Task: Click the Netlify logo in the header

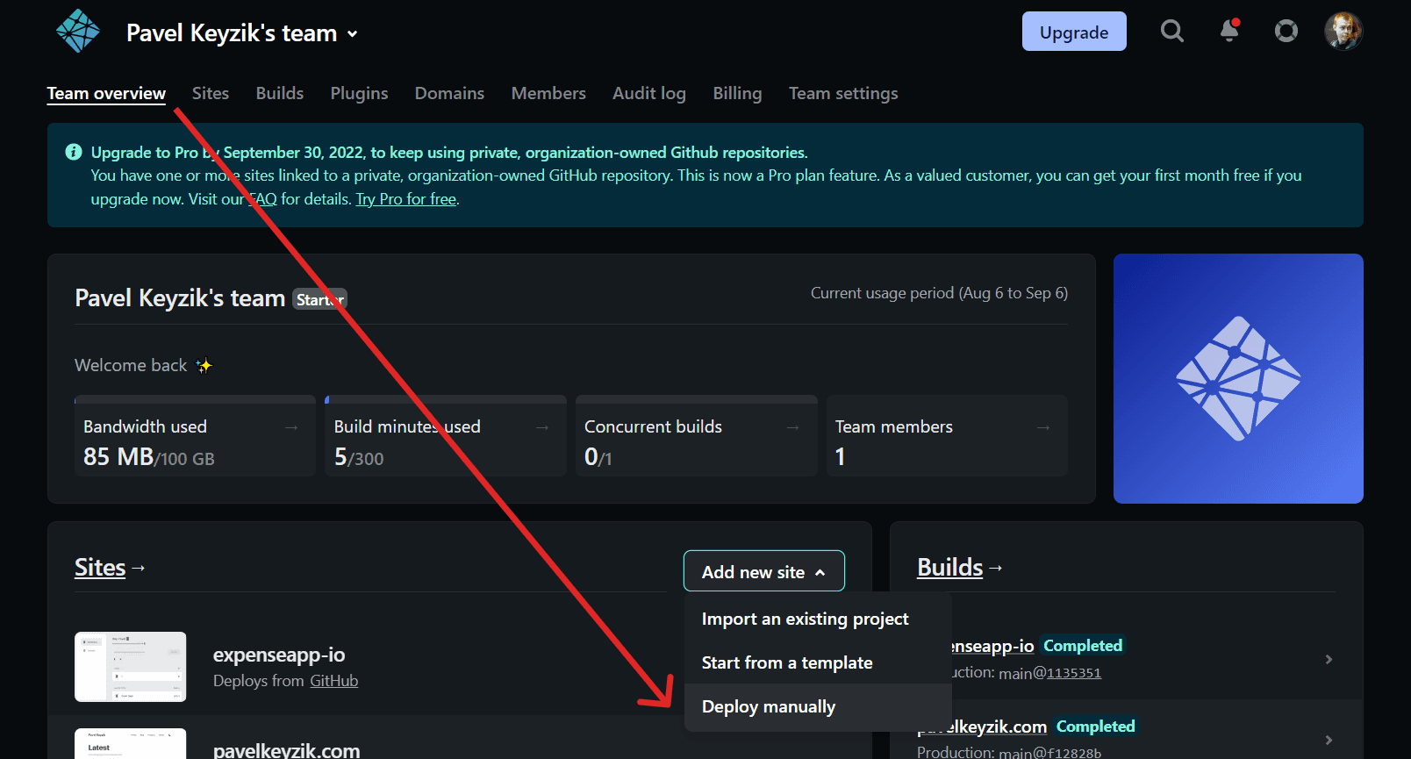Action: (x=78, y=32)
